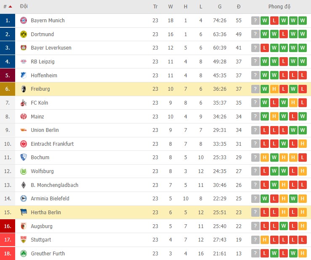This screenshot has width=311, height=260.
Task: Click Wolfsburg's gray question mark badge
Action: 255,171
